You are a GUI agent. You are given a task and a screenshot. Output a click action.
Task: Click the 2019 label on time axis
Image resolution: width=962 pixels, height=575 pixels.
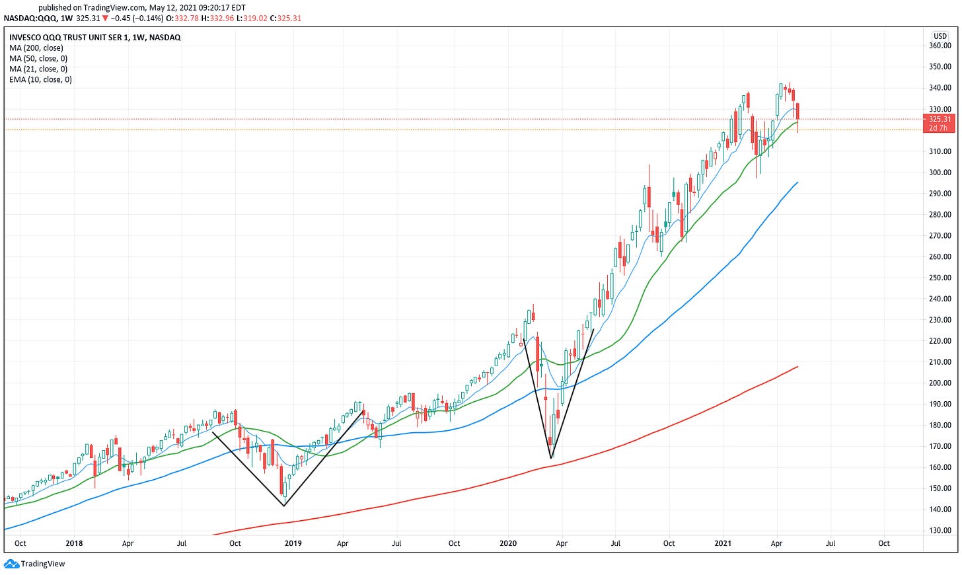[x=293, y=543]
